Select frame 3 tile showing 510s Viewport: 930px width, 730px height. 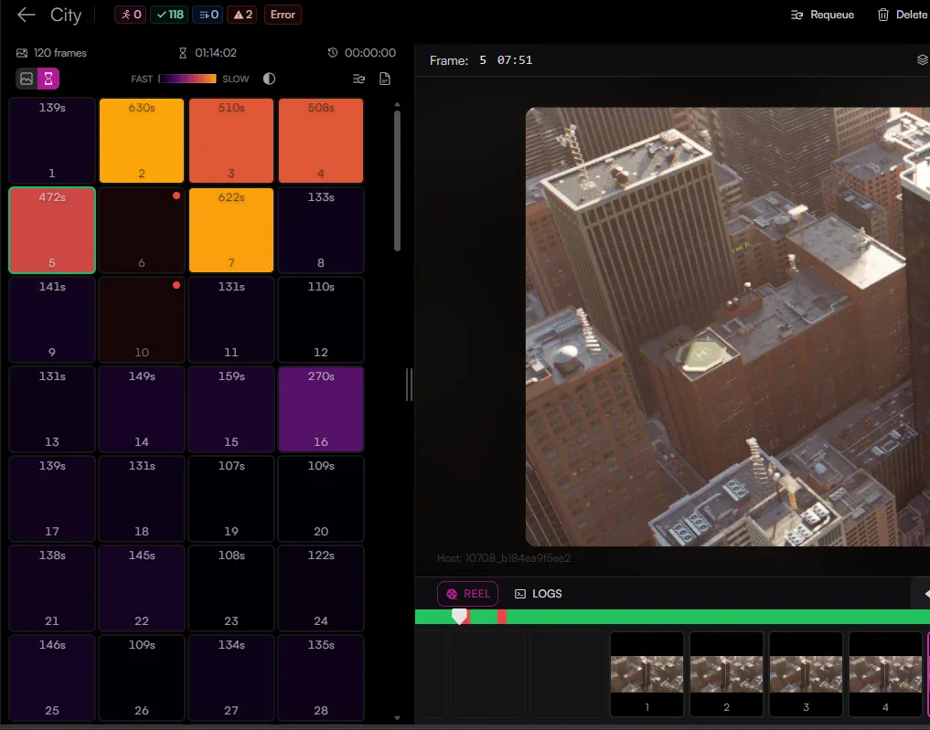(231, 141)
